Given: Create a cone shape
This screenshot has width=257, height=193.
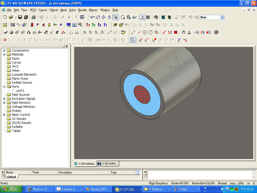Looking at the screenshot, I should click(29, 32).
